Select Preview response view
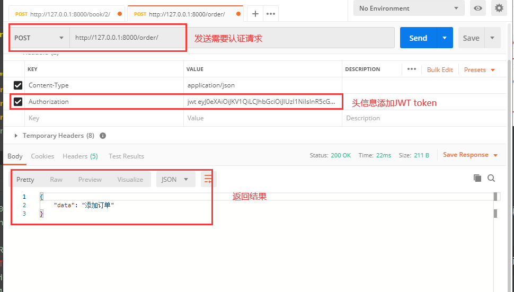Image resolution: width=514 pixels, height=292 pixels. (x=90, y=179)
